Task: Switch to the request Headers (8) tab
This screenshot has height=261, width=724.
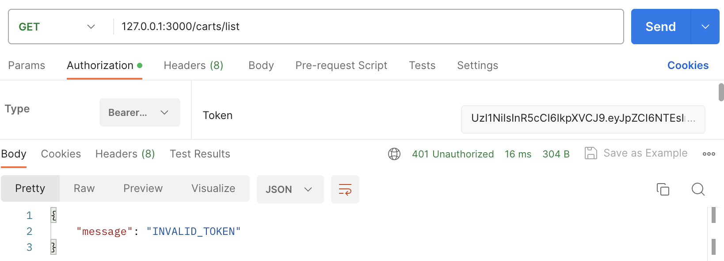Action: (193, 65)
